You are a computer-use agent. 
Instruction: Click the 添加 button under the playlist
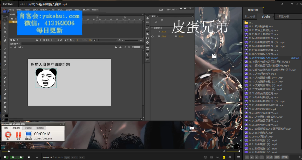coord(269,157)
